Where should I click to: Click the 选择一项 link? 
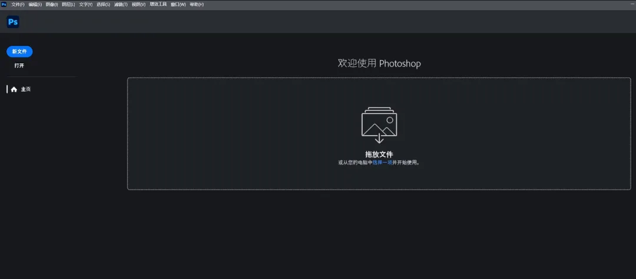(383, 163)
